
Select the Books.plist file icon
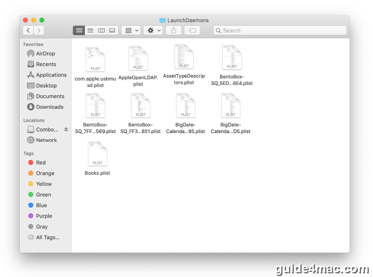coord(97,154)
